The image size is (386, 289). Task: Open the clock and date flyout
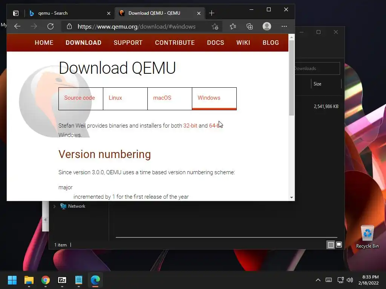tap(369, 280)
